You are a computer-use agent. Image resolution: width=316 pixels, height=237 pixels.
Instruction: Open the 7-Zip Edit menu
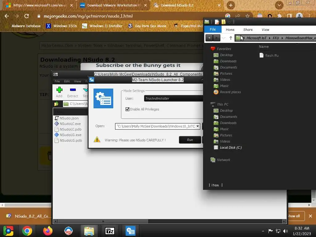(x=67, y=81)
